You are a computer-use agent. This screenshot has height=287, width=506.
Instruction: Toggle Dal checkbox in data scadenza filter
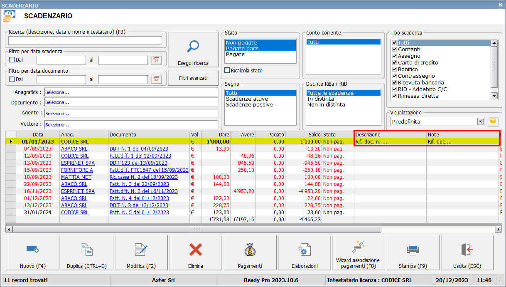tap(12, 60)
